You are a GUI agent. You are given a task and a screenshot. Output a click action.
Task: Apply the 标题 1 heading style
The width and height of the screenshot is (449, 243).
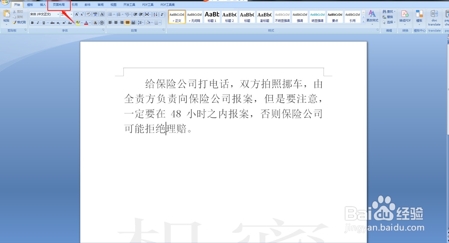pyautogui.click(x=212, y=17)
